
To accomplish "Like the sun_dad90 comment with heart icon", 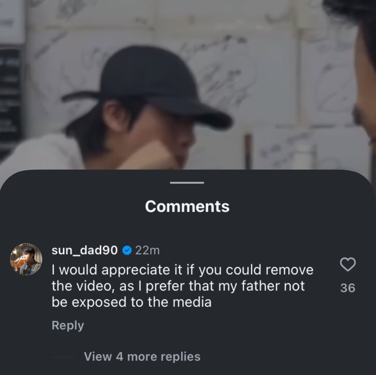I will [347, 264].
